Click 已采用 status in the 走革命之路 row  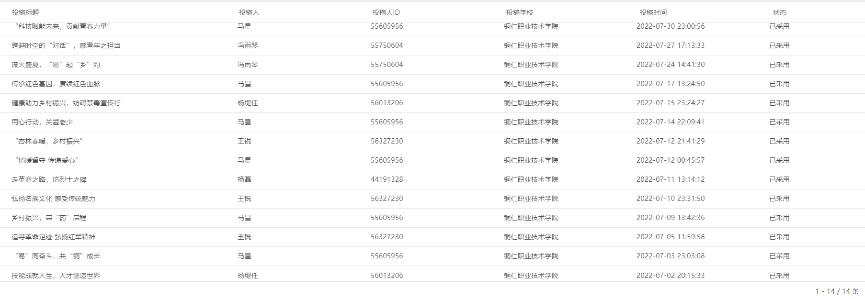779,179
